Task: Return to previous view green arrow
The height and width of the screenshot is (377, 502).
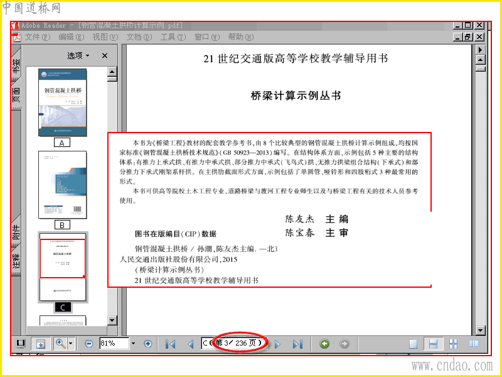Action: (x=324, y=344)
